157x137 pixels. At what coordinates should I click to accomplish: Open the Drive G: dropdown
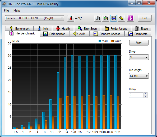click(x=139, y=57)
